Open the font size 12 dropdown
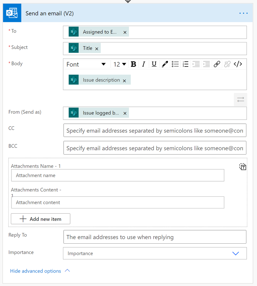 point(120,64)
